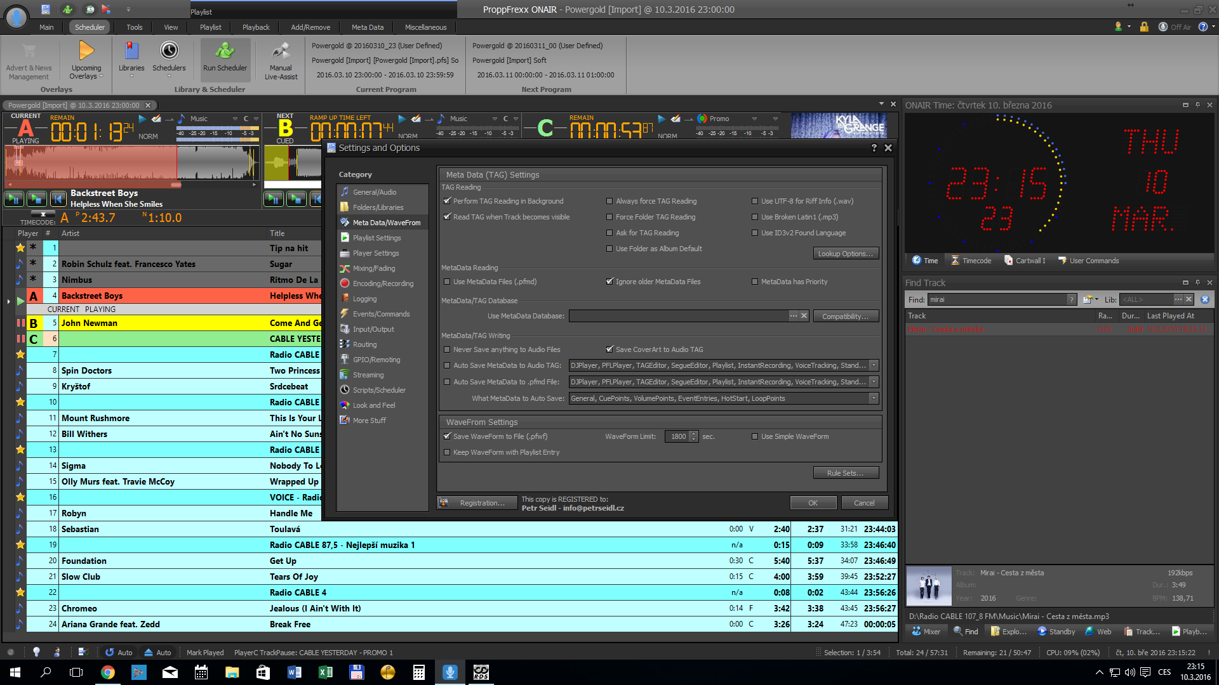
Task: Open the Lib filter dropdown in Find Track
Action: [x=1178, y=299]
